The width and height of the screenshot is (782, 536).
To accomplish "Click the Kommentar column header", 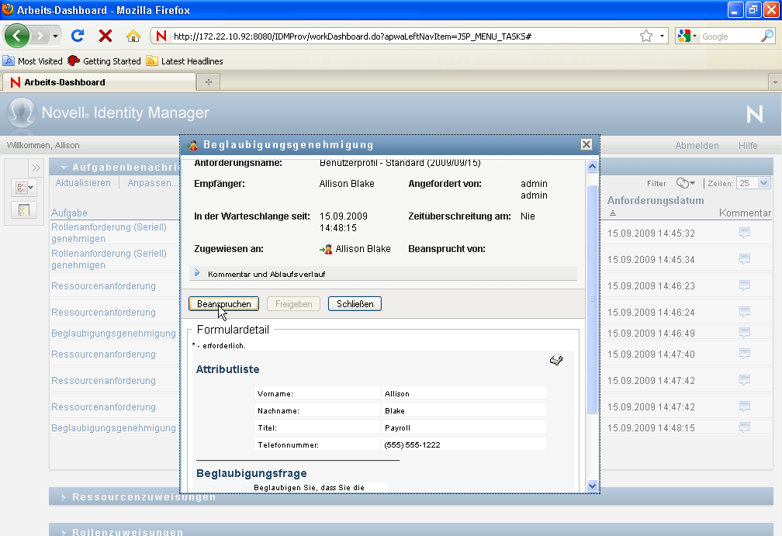I will [x=745, y=213].
